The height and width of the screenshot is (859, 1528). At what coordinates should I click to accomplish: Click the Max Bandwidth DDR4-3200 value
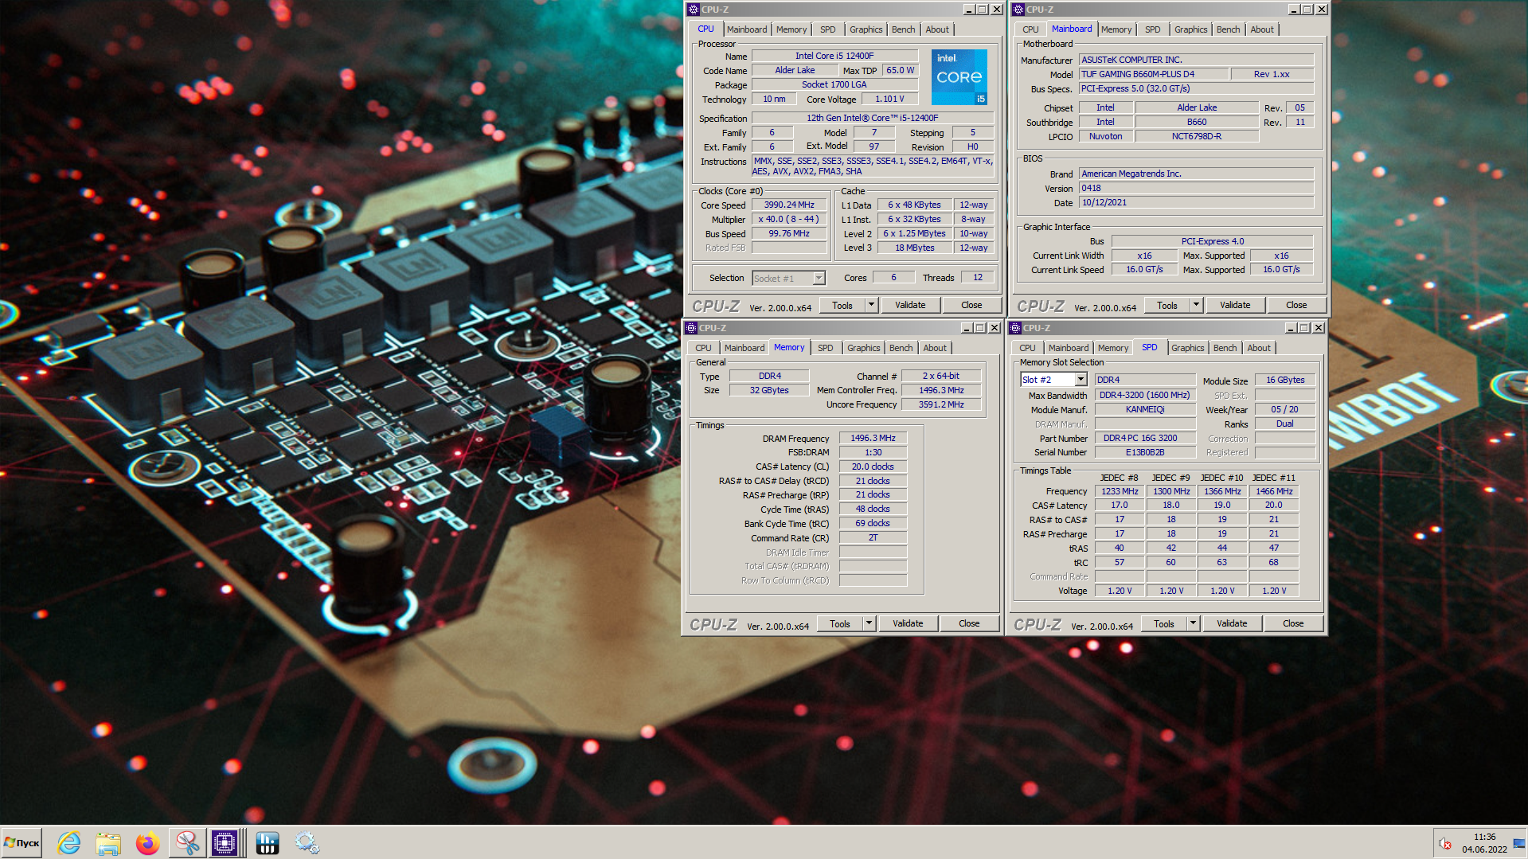(x=1145, y=395)
